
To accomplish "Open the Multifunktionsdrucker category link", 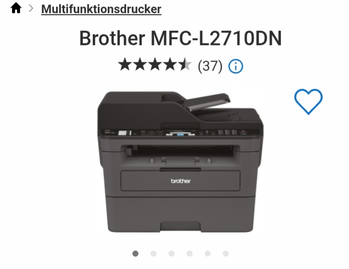I will click(101, 9).
